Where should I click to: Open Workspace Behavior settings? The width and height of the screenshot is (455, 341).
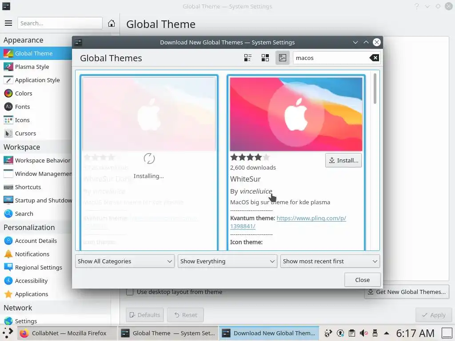[x=36, y=160]
